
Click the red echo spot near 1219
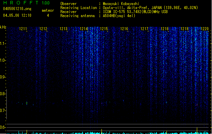[197, 105]
